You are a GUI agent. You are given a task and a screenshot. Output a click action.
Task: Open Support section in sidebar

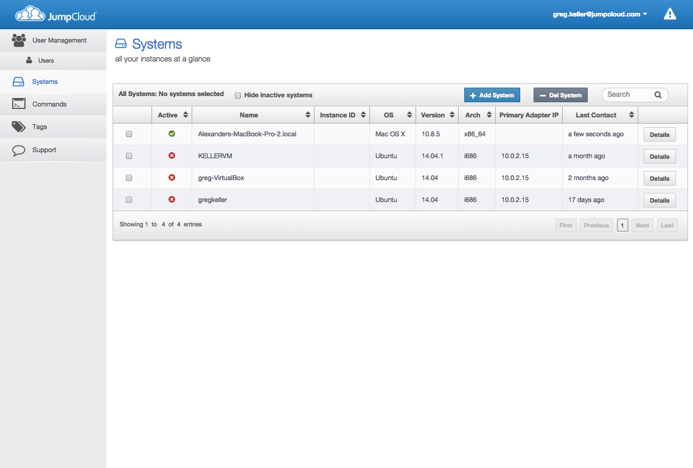coord(53,150)
